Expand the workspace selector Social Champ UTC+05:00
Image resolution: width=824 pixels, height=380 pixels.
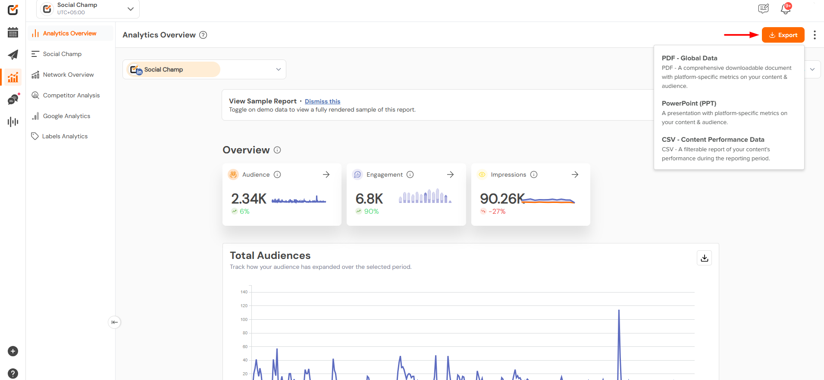88,9
